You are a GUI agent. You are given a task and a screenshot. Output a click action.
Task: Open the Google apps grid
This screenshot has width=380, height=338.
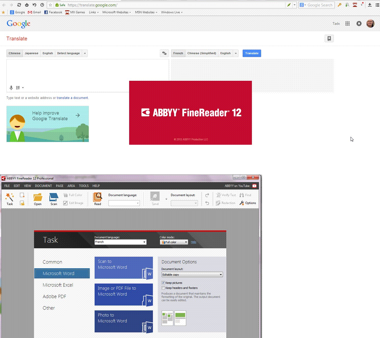click(348, 24)
